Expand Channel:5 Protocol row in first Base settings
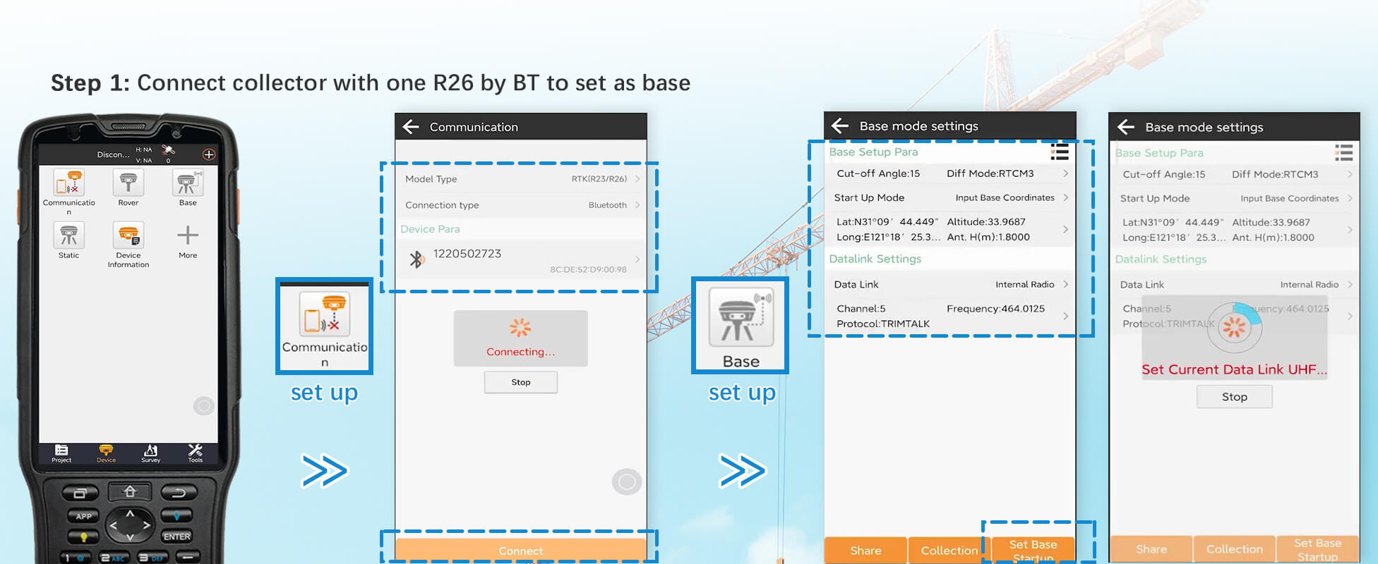This screenshot has width=1378, height=564. tap(950, 316)
